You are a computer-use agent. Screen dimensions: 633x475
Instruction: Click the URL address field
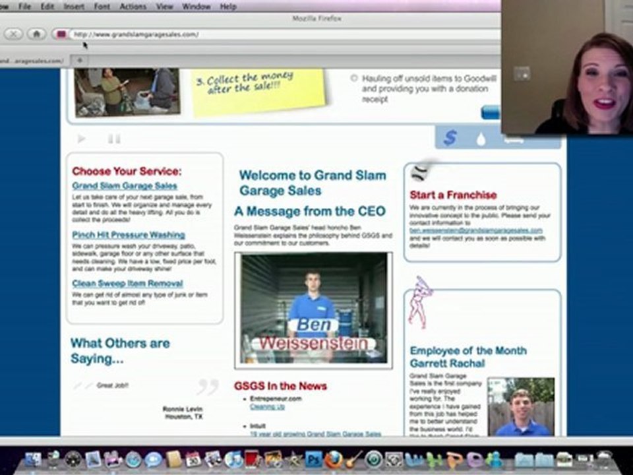click(x=283, y=34)
